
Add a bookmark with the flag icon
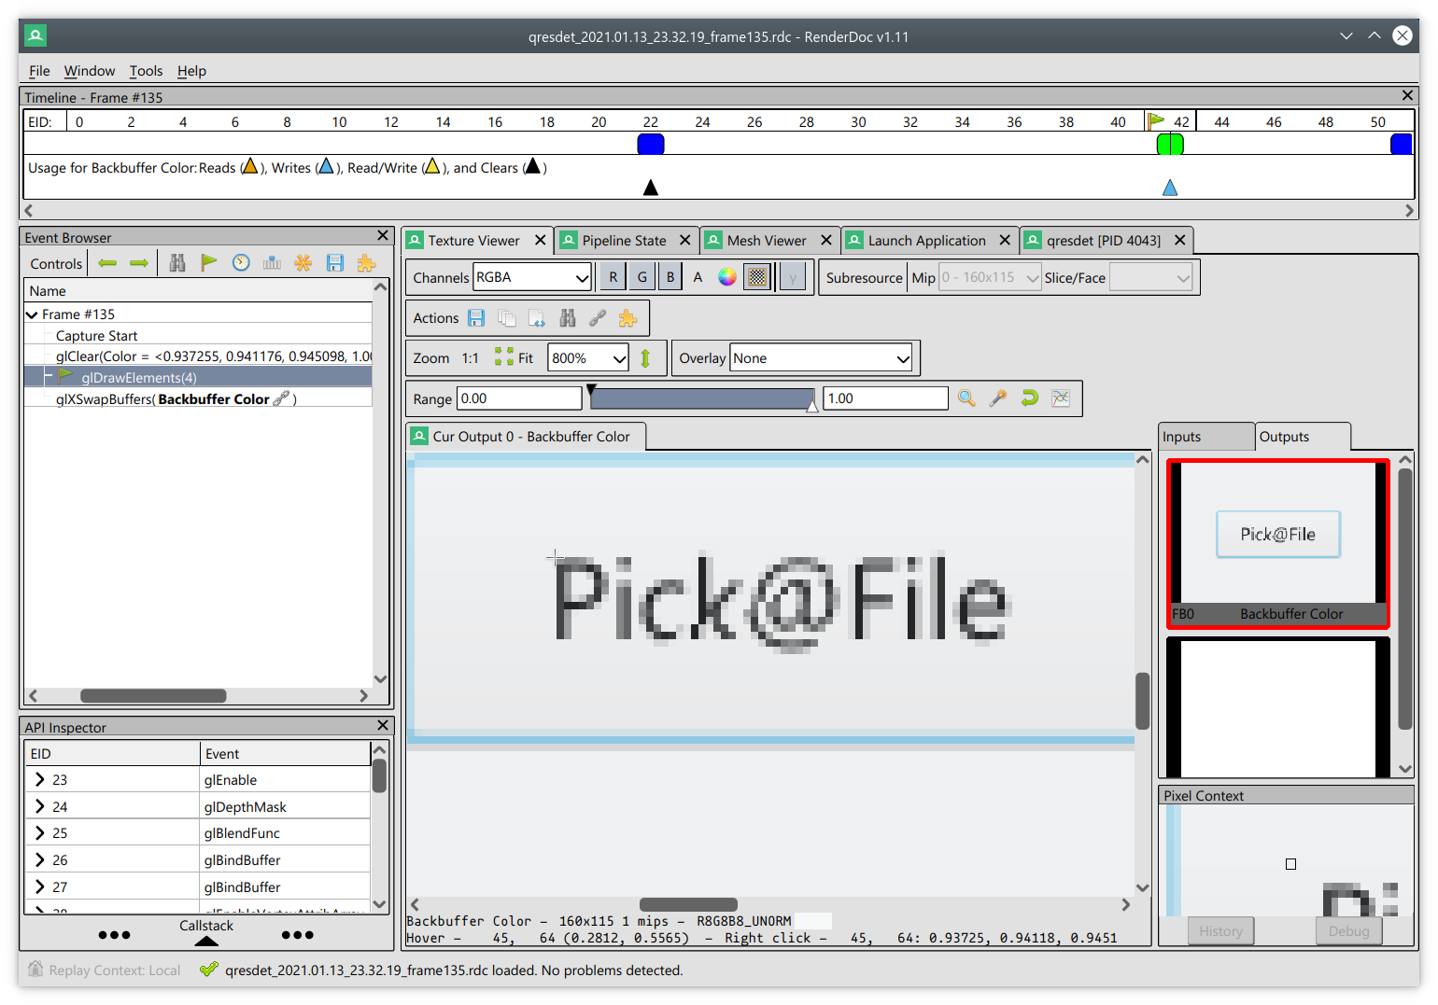[208, 262]
